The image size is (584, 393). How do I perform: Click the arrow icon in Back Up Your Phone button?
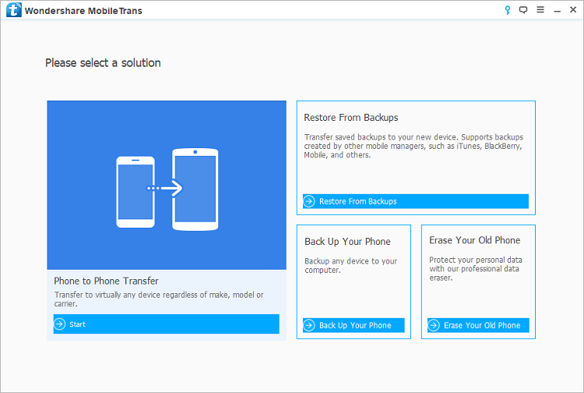click(309, 325)
